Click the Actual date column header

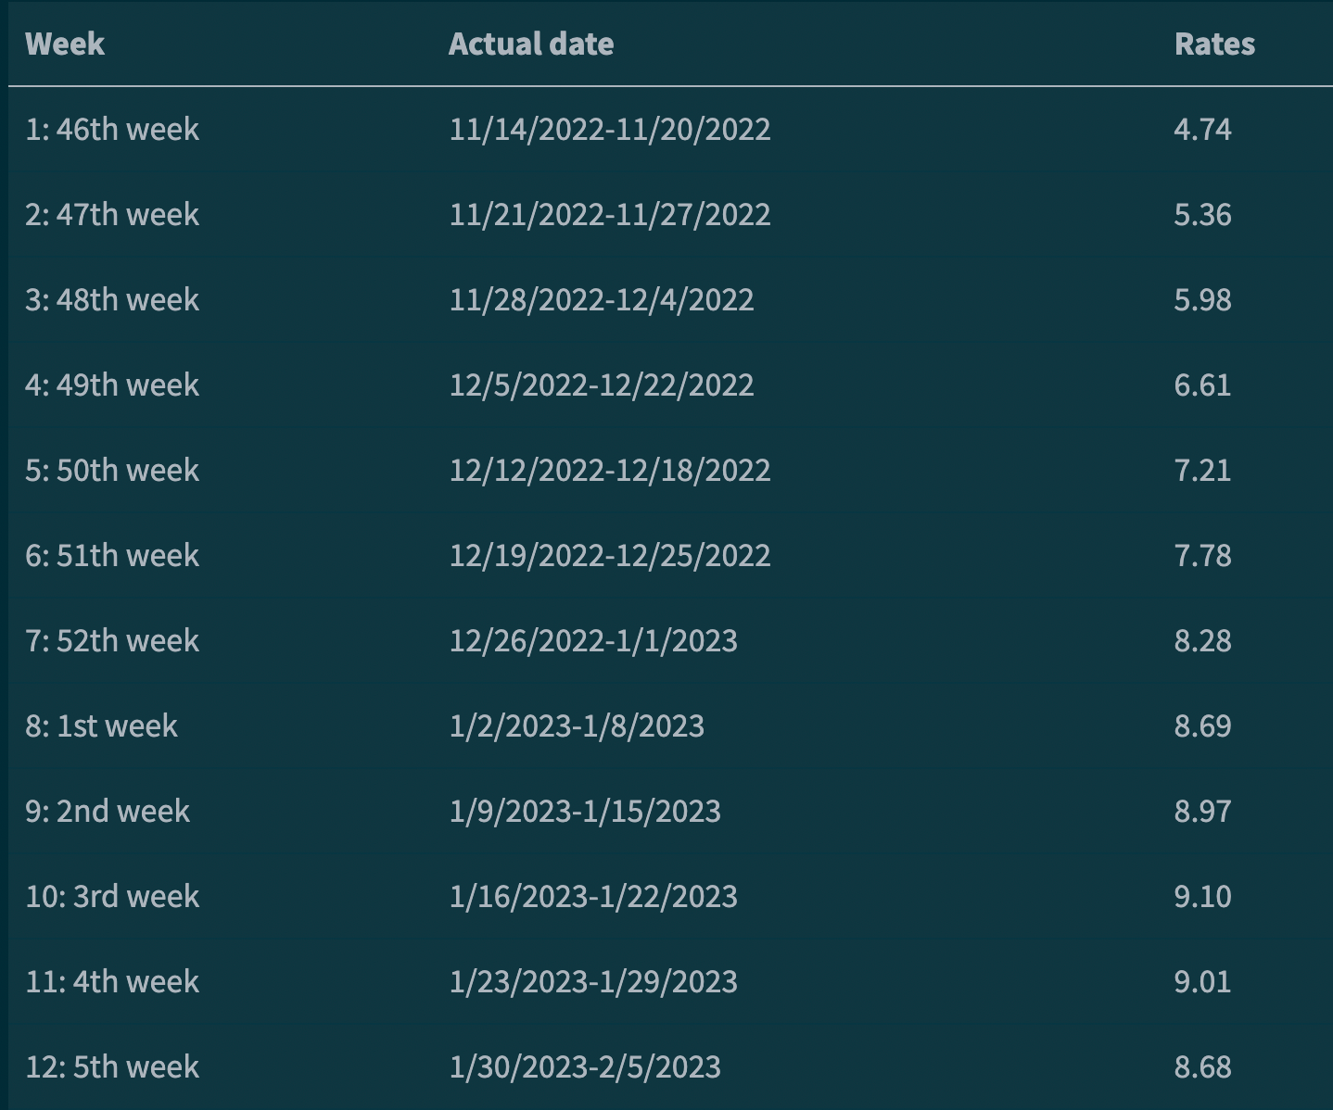coord(530,44)
